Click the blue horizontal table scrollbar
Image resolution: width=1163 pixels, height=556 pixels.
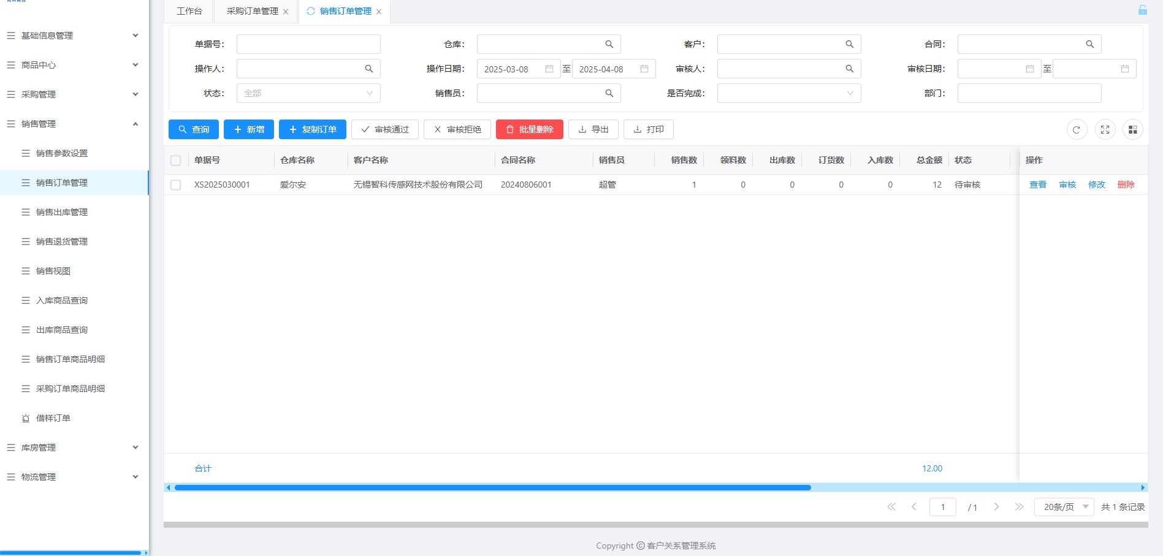tap(493, 488)
